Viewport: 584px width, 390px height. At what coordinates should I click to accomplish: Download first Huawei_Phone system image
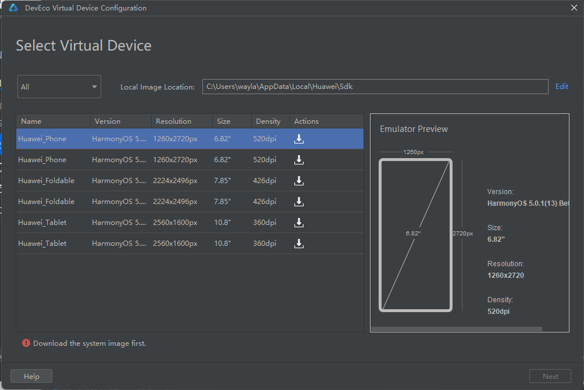[x=299, y=139]
